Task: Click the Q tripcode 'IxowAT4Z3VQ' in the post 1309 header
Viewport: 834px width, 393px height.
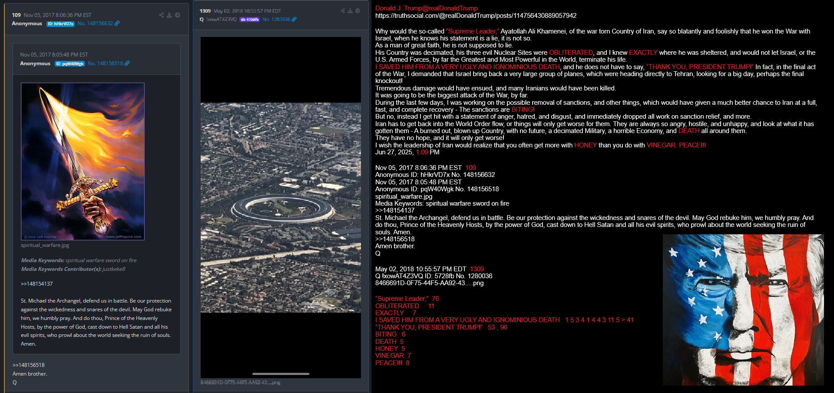Action: click(x=221, y=20)
